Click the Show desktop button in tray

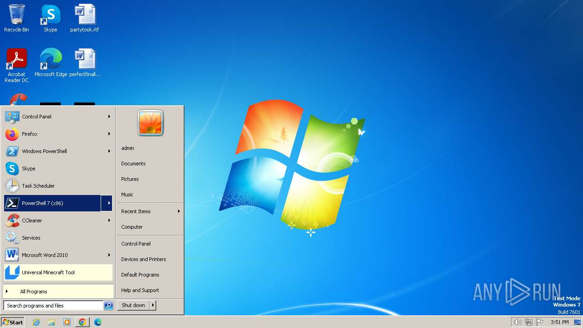[x=578, y=322]
